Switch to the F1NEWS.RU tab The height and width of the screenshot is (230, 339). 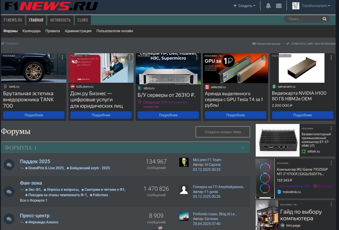pos(13,20)
